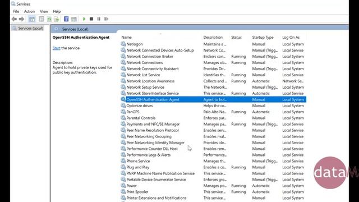Select the Print Spooler row

click(x=213, y=192)
